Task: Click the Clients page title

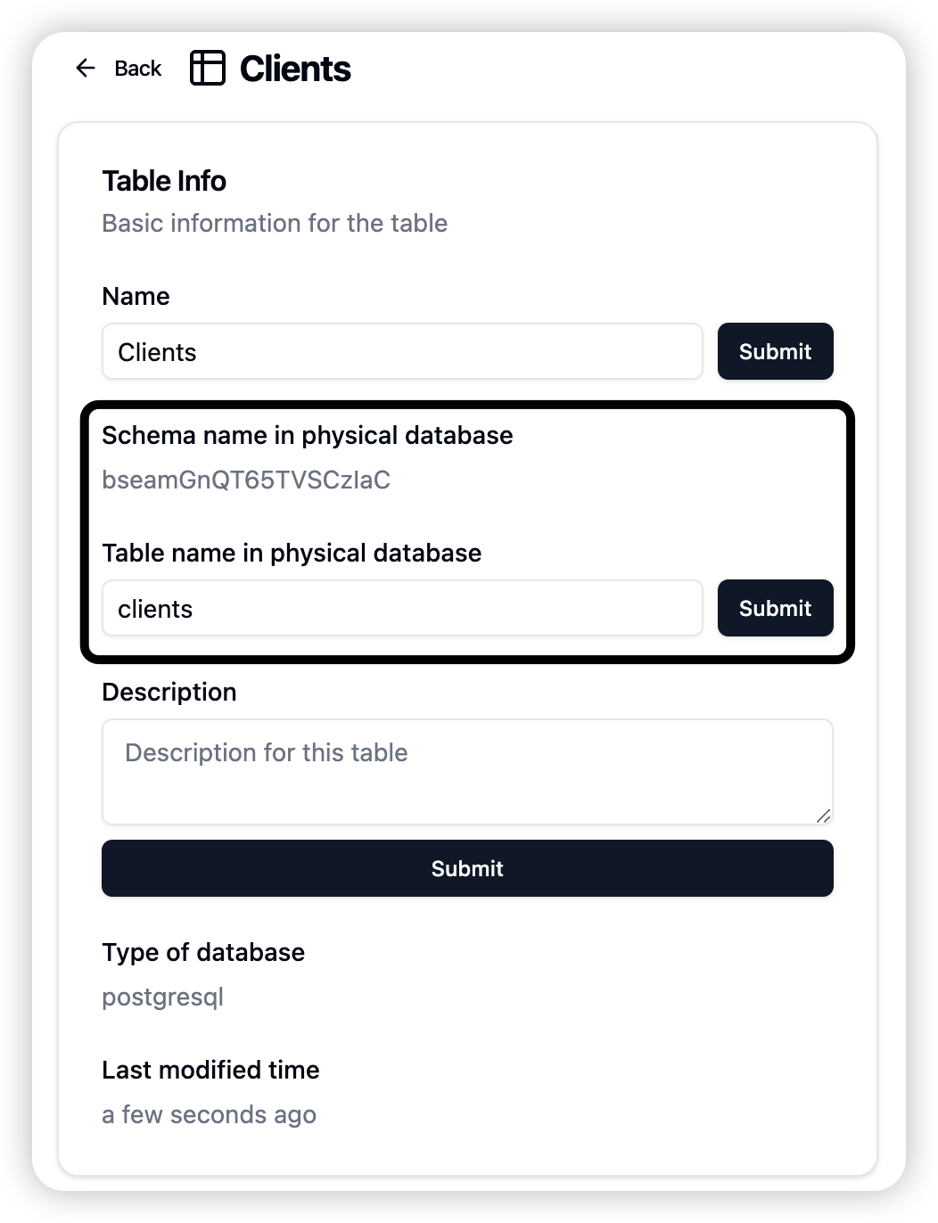Action: pyautogui.click(x=295, y=69)
